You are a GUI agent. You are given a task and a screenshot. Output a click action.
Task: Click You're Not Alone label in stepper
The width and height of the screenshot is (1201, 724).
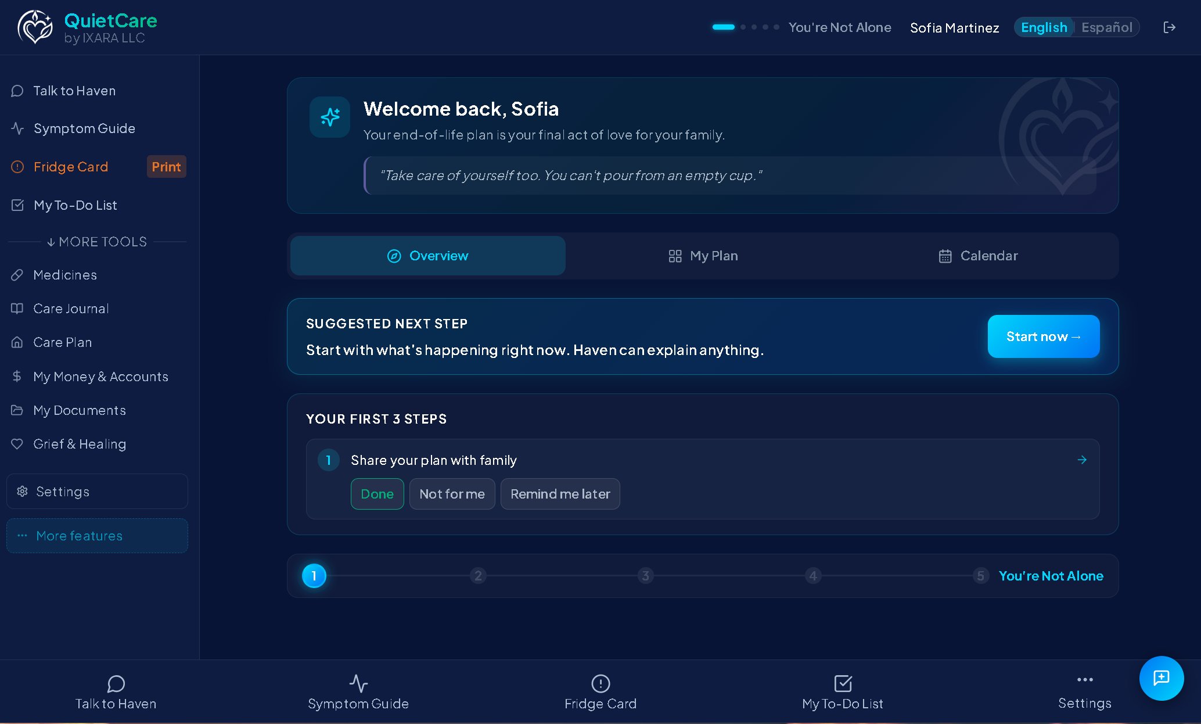click(x=1051, y=576)
